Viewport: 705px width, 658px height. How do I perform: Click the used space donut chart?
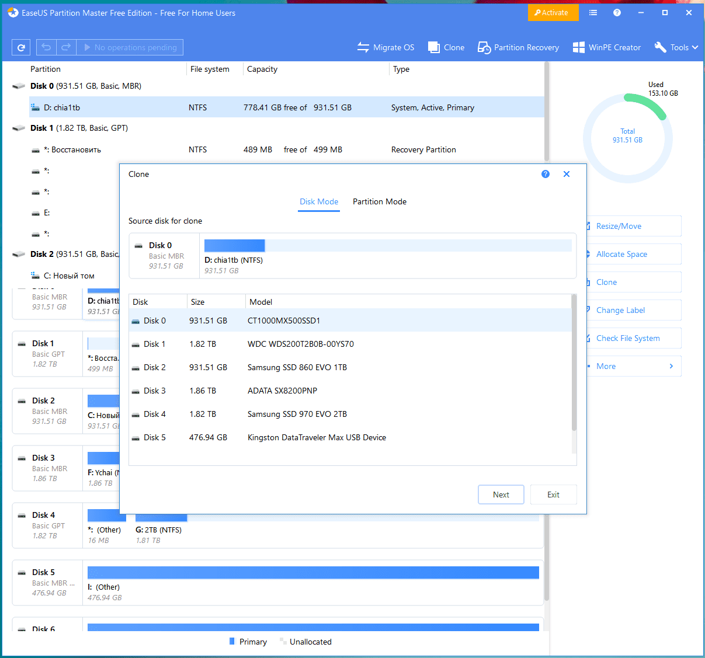627,138
